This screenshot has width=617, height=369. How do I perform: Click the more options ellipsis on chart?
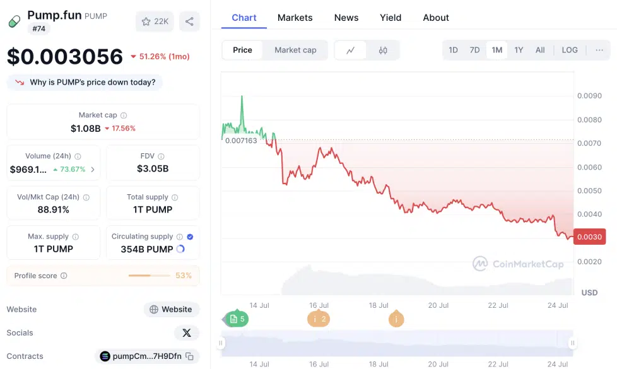pyautogui.click(x=599, y=50)
